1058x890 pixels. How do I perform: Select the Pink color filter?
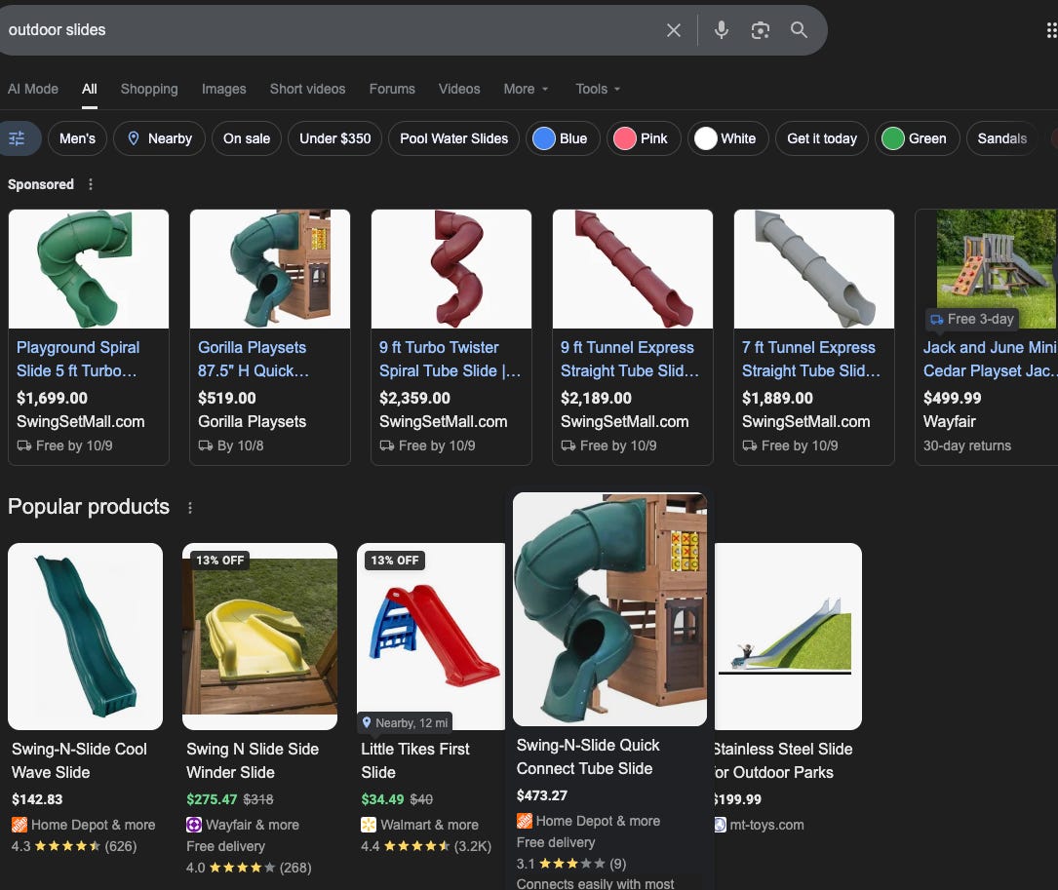click(644, 138)
